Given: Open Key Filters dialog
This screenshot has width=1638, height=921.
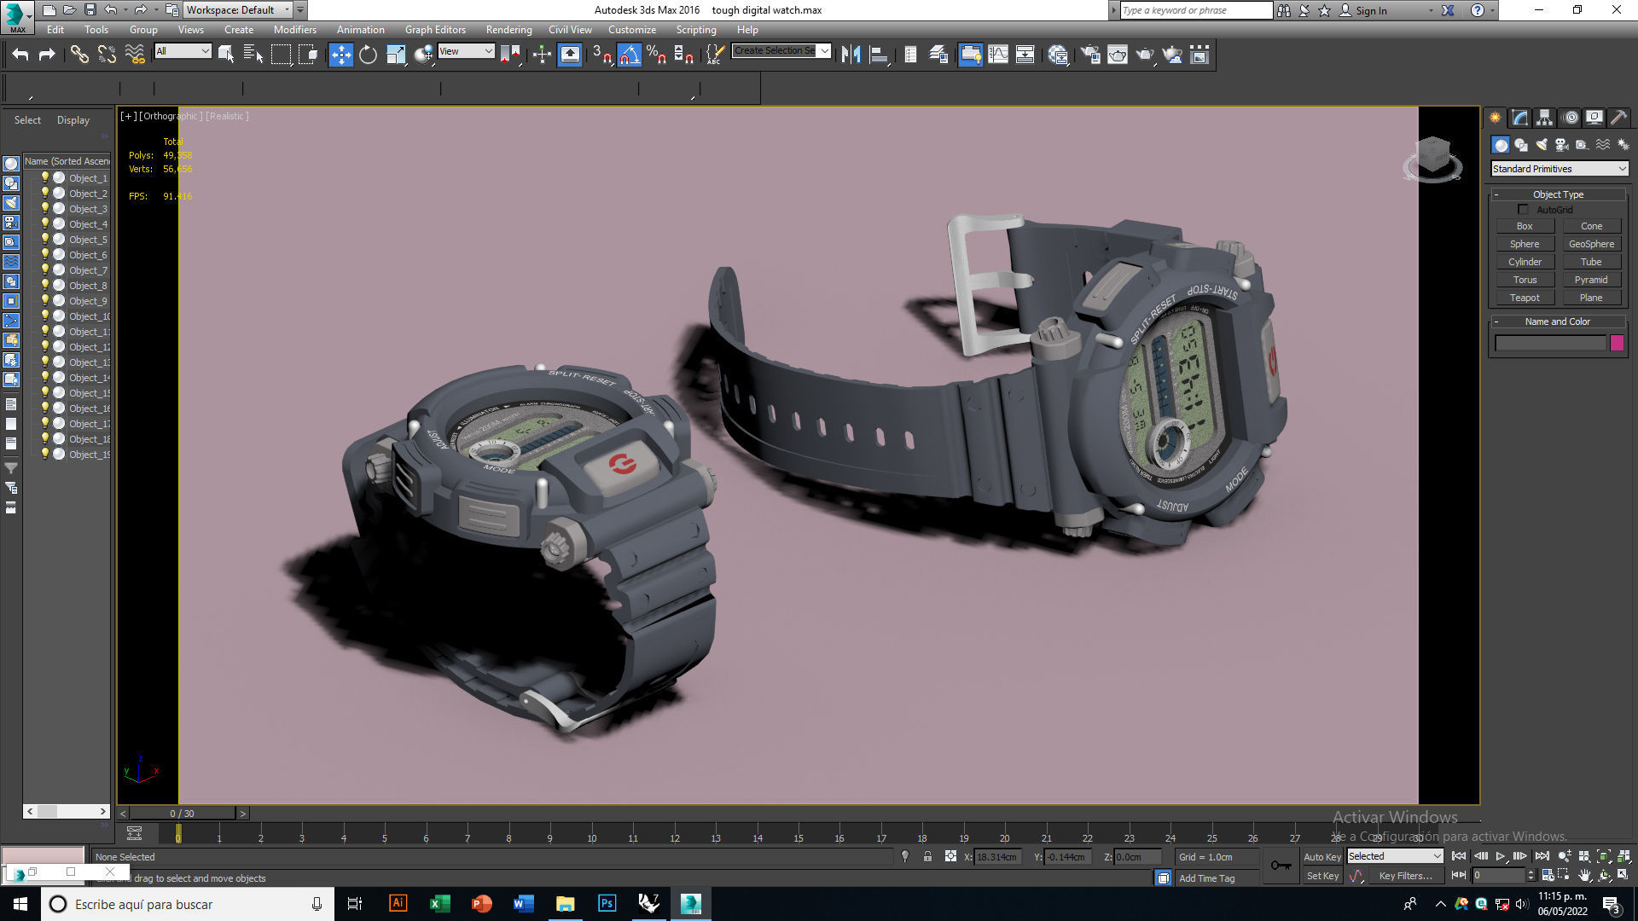Looking at the screenshot, I should pos(1405,876).
